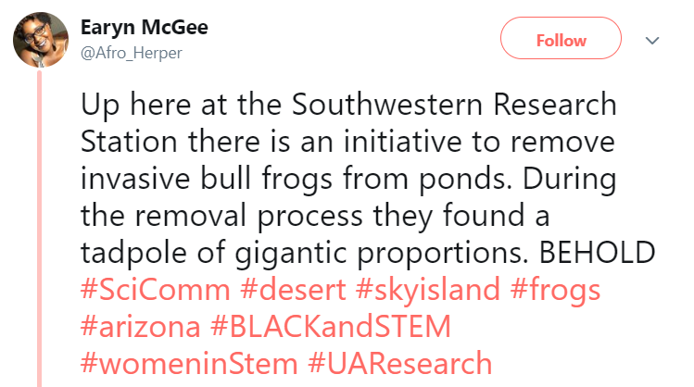
Task: Open the #SciComm hashtag
Action: pos(155,290)
